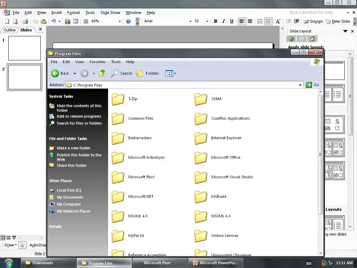Click New Slide button in PowerPoint
Image resolution: width=357 pixels, height=268 pixels.
337,21
